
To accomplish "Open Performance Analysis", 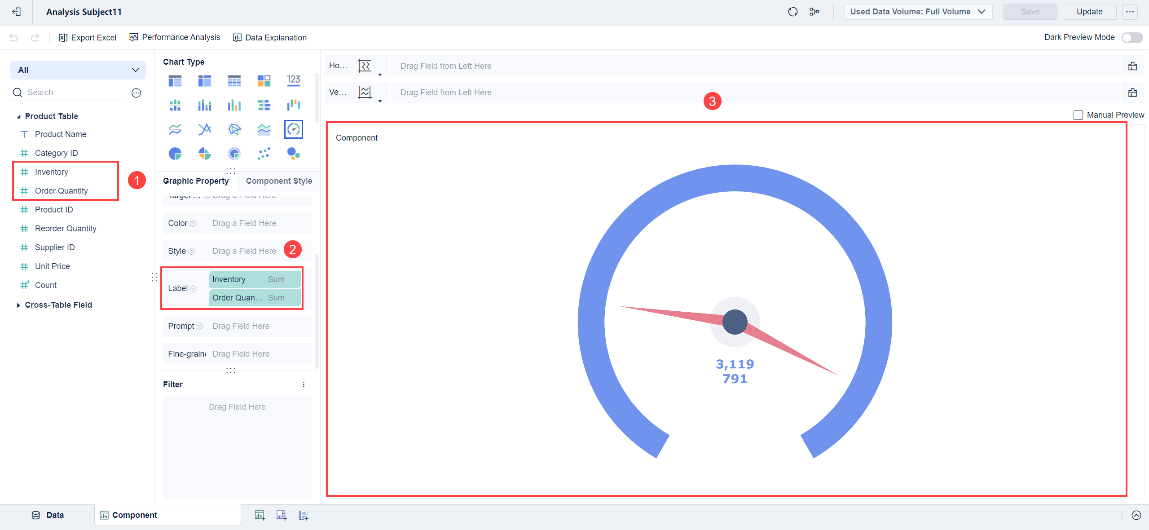I will 175,37.
